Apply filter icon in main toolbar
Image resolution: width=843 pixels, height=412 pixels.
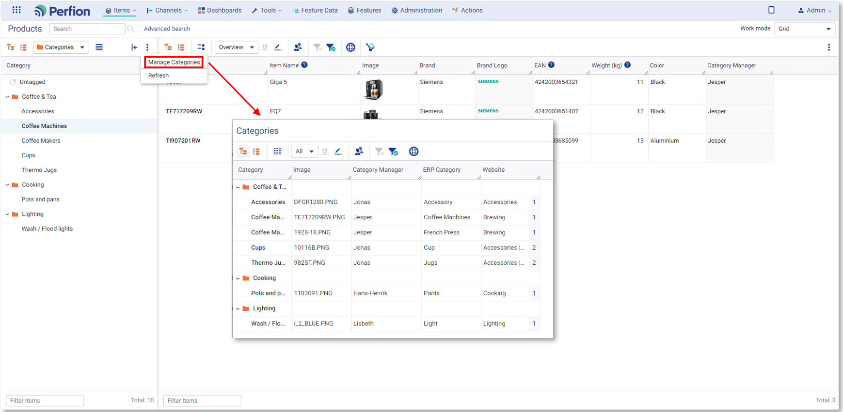point(331,47)
